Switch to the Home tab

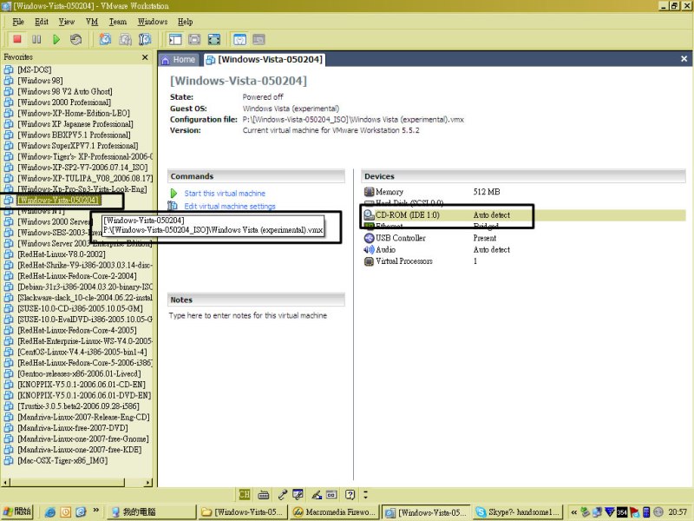click(x=179, y=59)
